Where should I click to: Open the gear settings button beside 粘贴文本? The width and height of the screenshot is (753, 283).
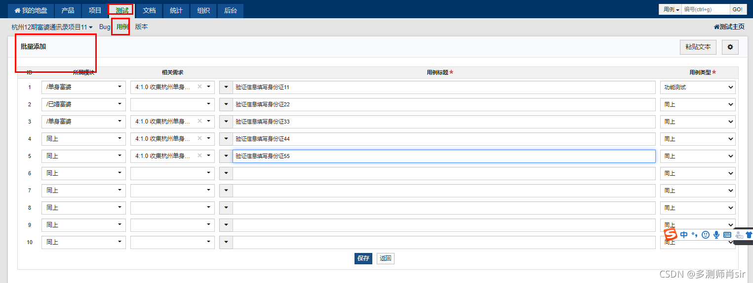click(730, 47)
